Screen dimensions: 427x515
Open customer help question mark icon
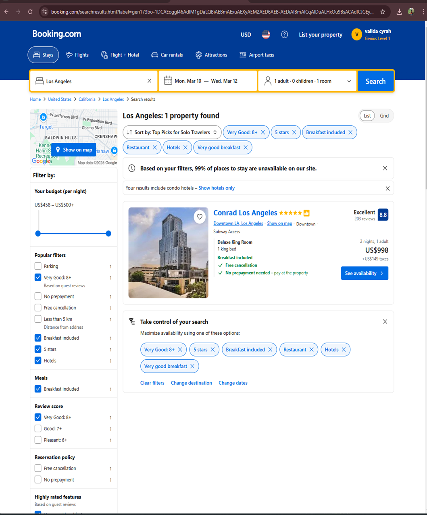coord(285,35)
